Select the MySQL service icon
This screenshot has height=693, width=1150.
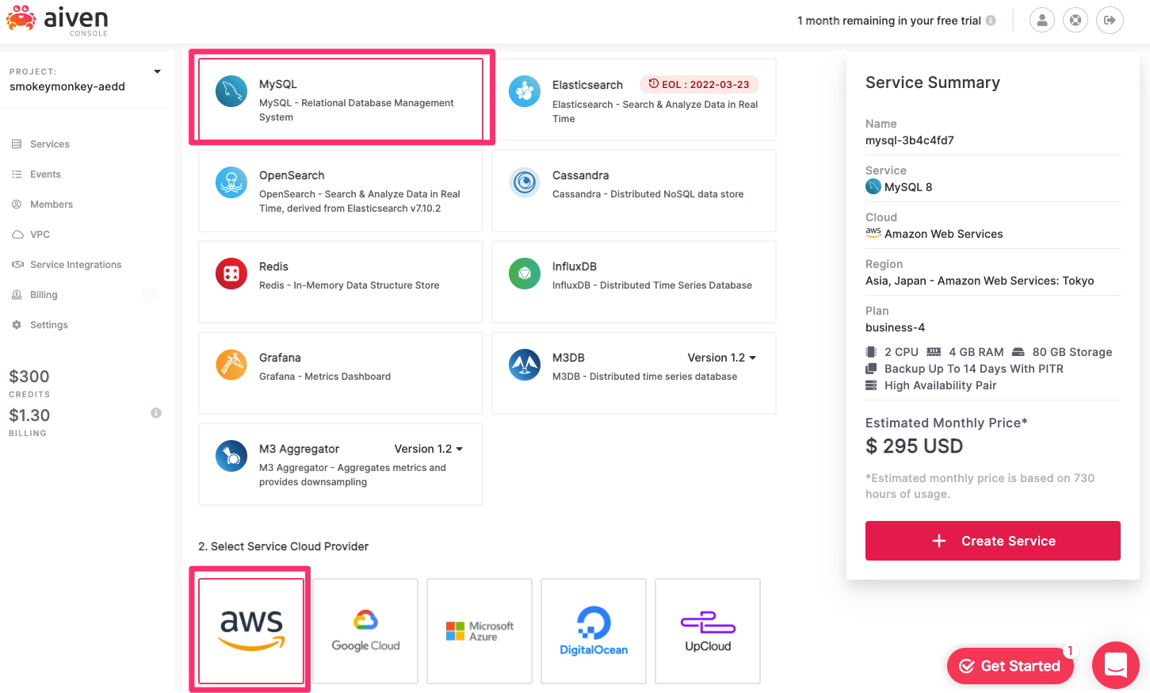point(231,90)
